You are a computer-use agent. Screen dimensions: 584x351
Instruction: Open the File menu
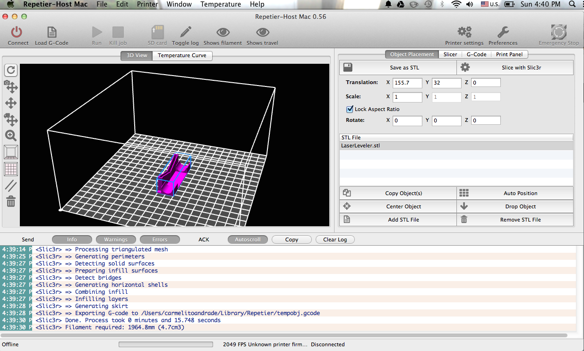pos(102,4)
